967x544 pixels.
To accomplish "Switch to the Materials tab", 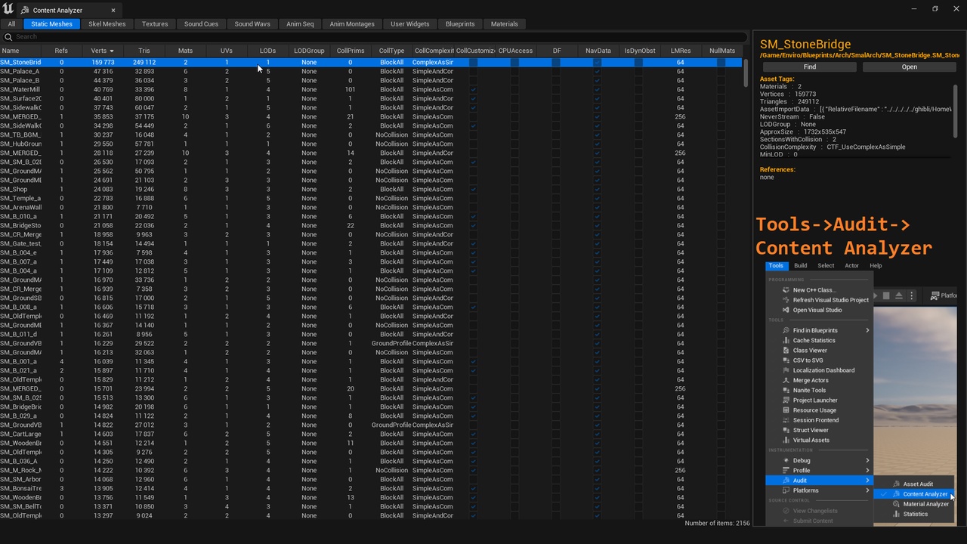I will [x=505, y=24].
